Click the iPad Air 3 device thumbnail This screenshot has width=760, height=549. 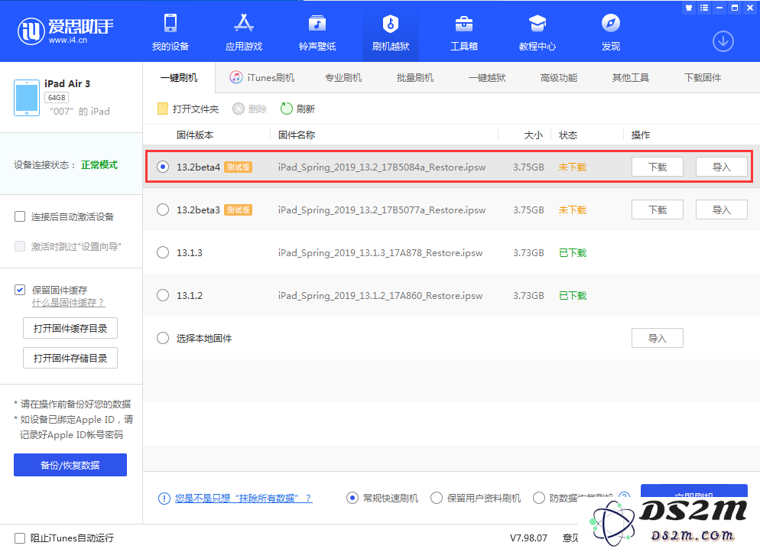click(27, 97)
